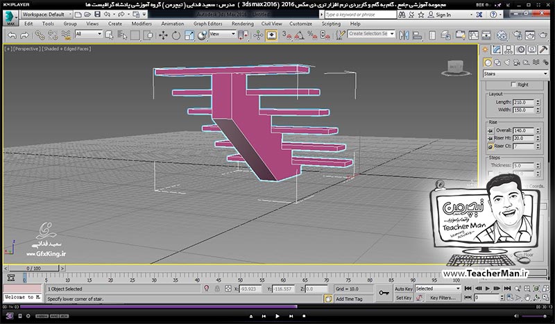
Task: Open the Select by Name list tool
Action: coord(122,35)
